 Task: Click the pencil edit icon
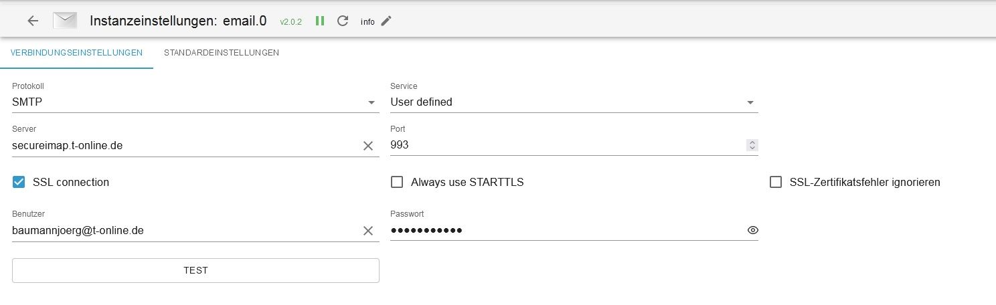tap(386, 21)
